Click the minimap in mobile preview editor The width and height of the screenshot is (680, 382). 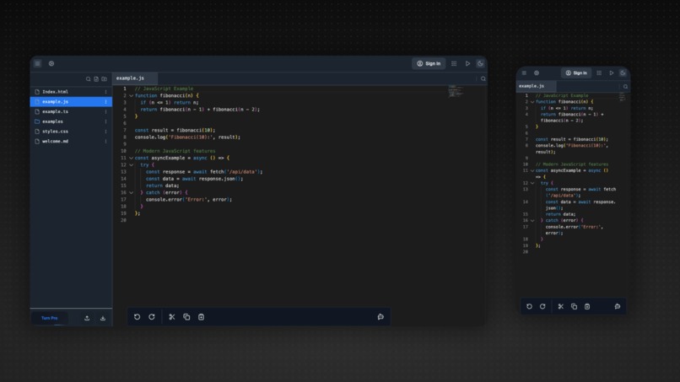623,97
